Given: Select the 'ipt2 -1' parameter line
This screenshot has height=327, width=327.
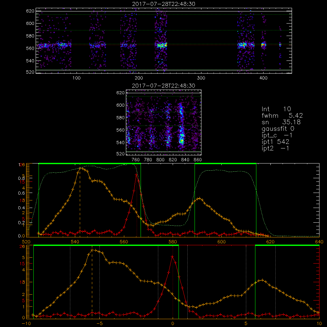Looking at the screenshot, I should click(275, 148).
